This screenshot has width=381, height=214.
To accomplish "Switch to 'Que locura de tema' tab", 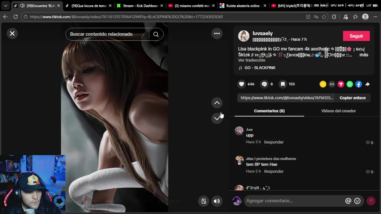I will [x=89, y=6].
